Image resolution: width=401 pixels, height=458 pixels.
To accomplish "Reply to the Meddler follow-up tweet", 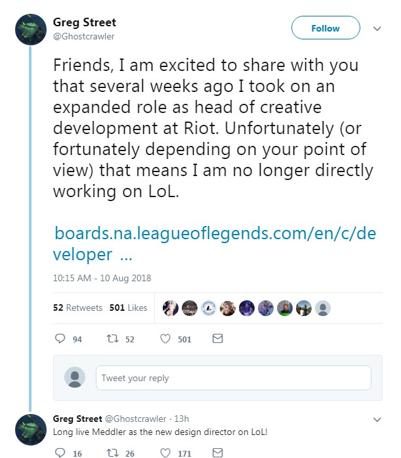I will point(60,453).
